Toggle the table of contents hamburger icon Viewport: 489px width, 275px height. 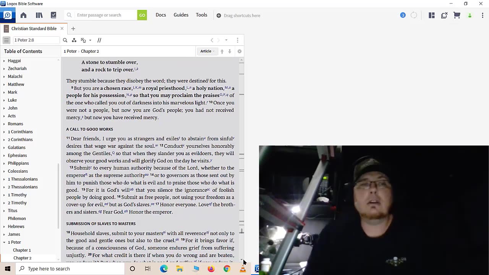(x=6, y=40)
